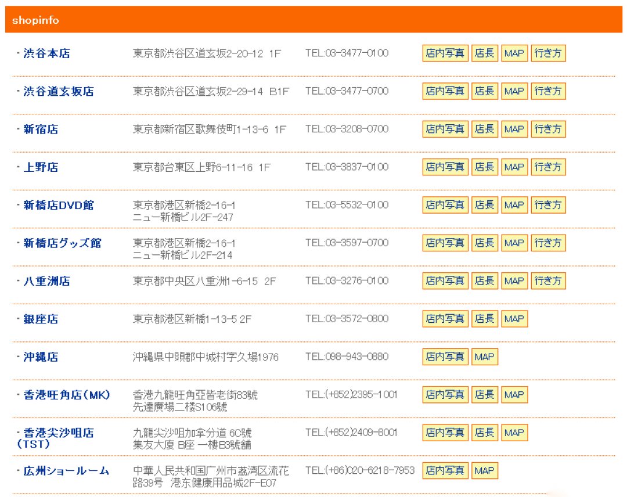View 店長 for 香港旺角店(MK)
The width and height of the screenshot is (627, 497).
point(485,395)
